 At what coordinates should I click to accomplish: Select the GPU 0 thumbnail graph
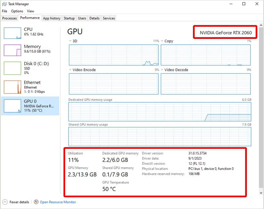[x=12, y=106]
